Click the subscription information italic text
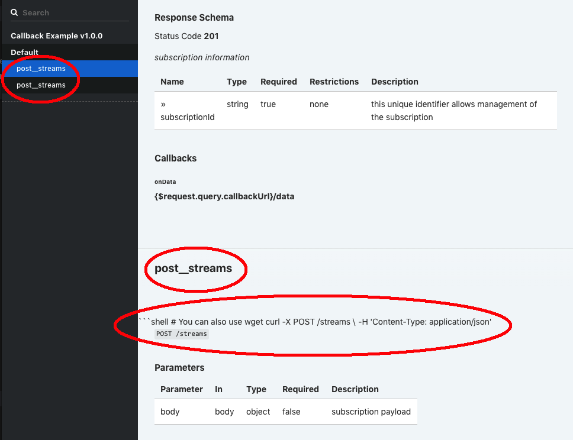The height and width of the screenshot is (440, 573). [x=202, y=57]
